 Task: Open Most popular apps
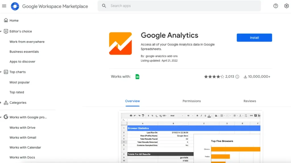point(20,82)
